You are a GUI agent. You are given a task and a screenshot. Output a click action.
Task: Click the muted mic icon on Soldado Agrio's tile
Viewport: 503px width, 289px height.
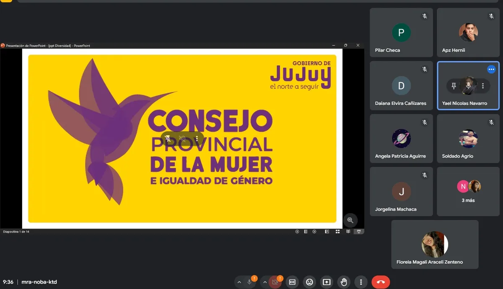click(x=491, y=122)
